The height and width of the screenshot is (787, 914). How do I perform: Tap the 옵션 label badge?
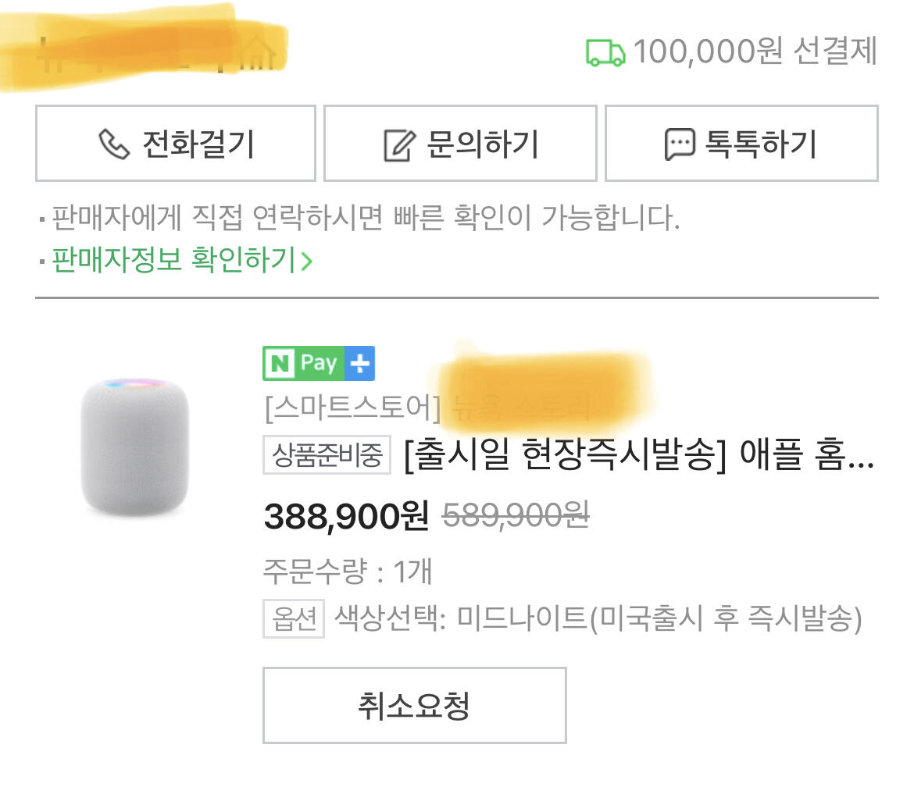pyautogui.click(x=293, y=619)
